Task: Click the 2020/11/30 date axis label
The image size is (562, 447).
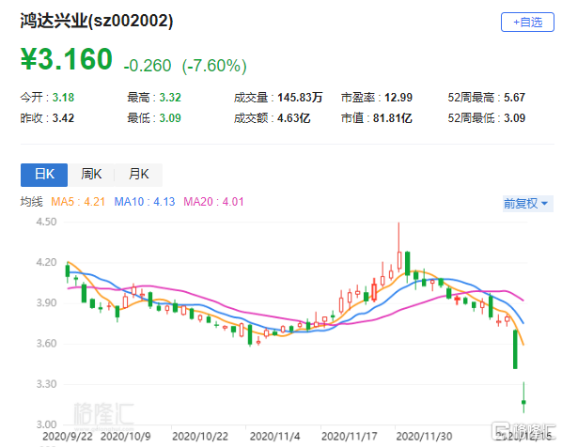Action: 424,437
